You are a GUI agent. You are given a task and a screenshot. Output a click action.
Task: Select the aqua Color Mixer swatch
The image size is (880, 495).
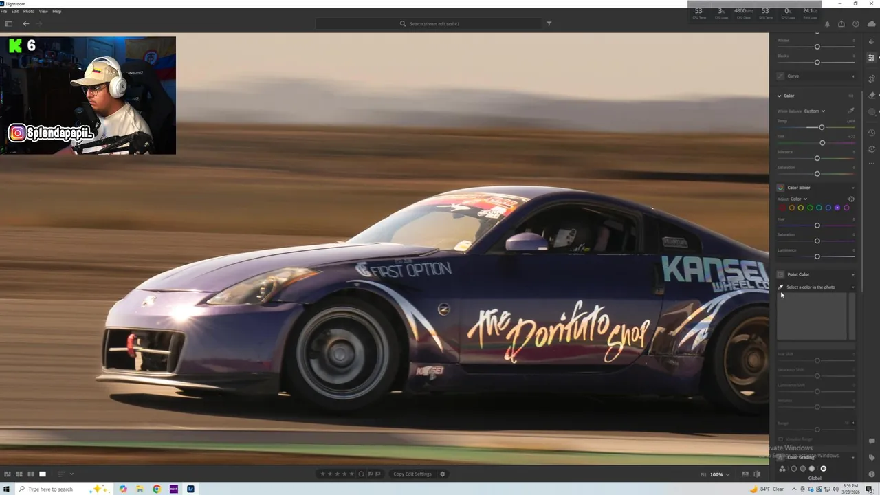coord(819,208)
